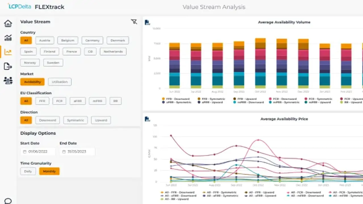This screenshot has height=204, width=363.
Task: Download CSV for Average Availability Price
Action: tap(147, 119)
